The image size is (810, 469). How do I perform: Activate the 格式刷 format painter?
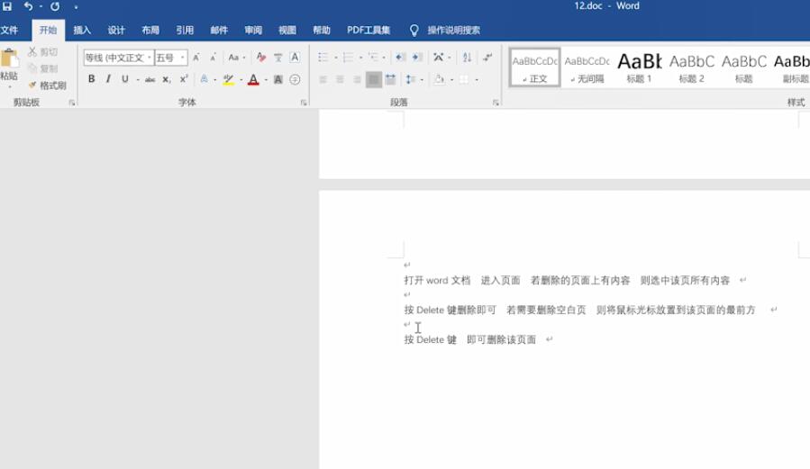click(x=48, y=86)
